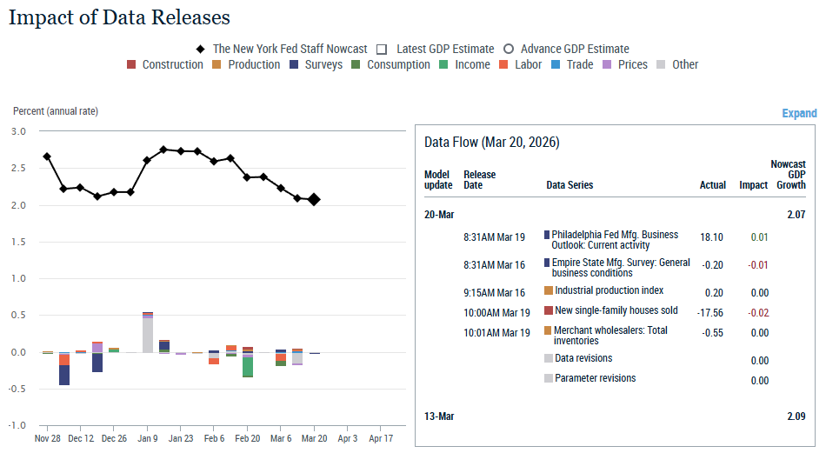Select the New single-family houses sold series
This screenshot has height=453, width=826.
[x=616, y=310]
